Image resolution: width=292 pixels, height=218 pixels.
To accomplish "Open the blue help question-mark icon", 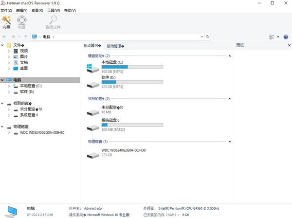I will click(286, 37).
